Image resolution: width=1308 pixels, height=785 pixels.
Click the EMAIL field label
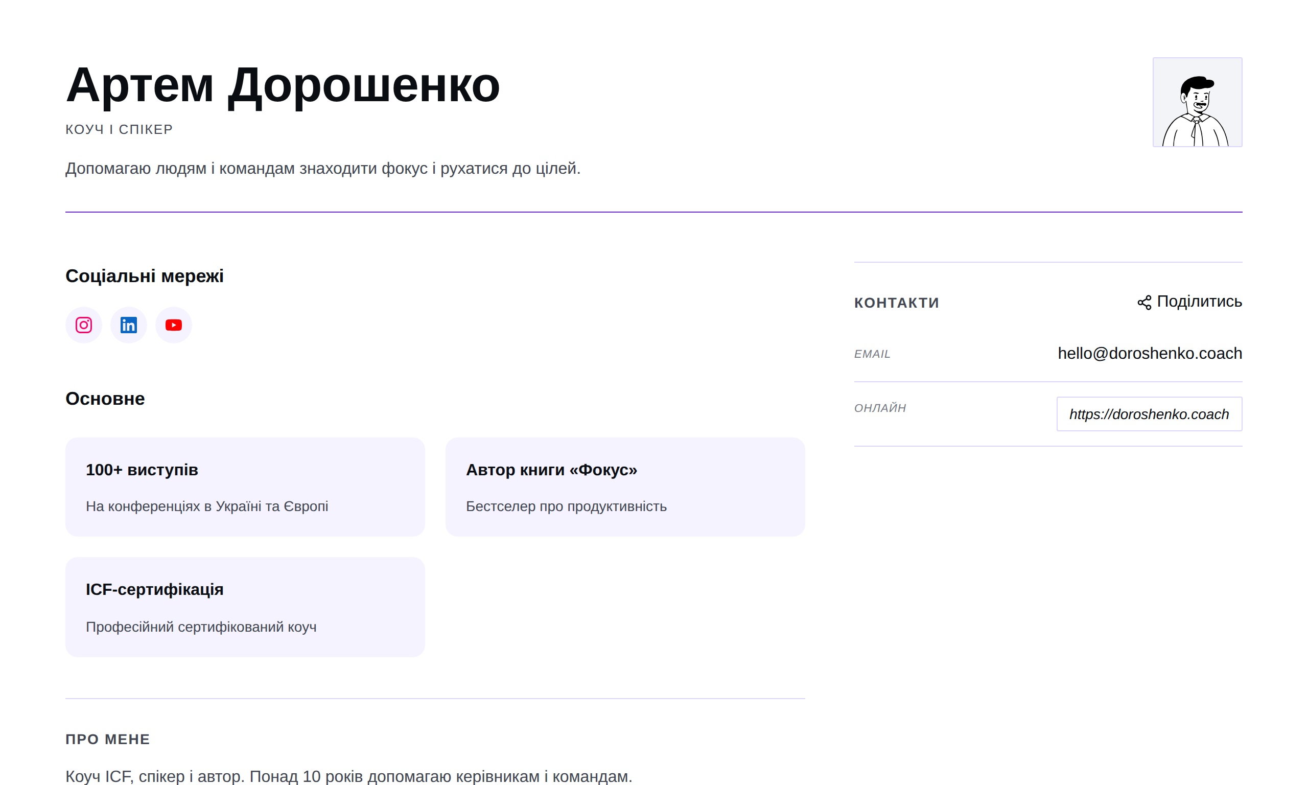872,354
